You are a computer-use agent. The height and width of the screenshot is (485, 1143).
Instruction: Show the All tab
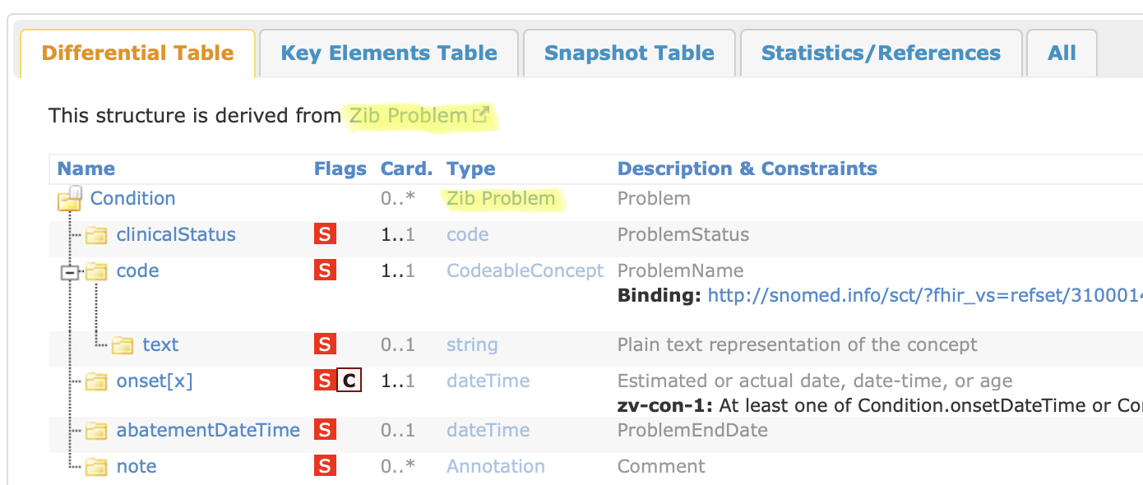[1062, 53]
